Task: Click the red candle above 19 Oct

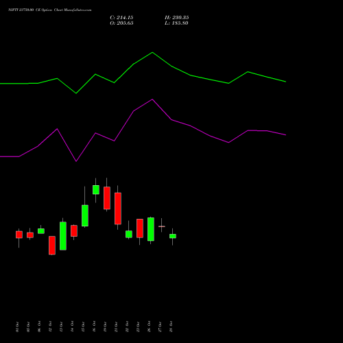Action: click(107, 198)
